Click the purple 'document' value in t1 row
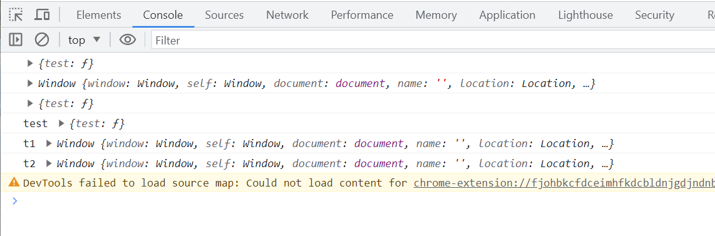Screen dimensions: 715x236 point(379,143)
